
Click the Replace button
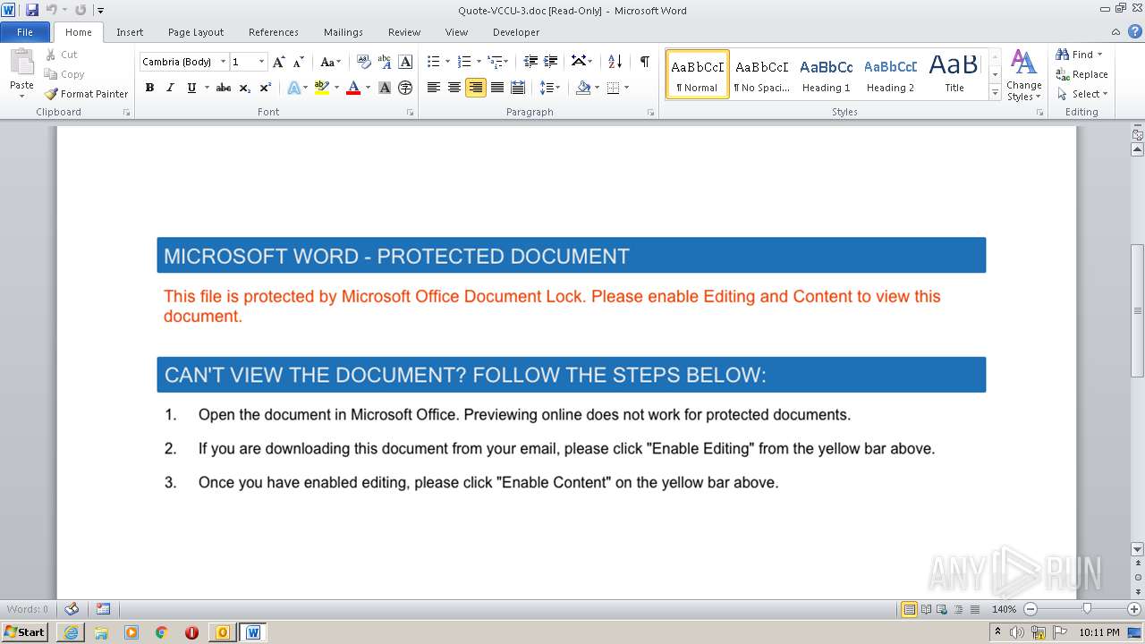click(x=1081, y=74)
